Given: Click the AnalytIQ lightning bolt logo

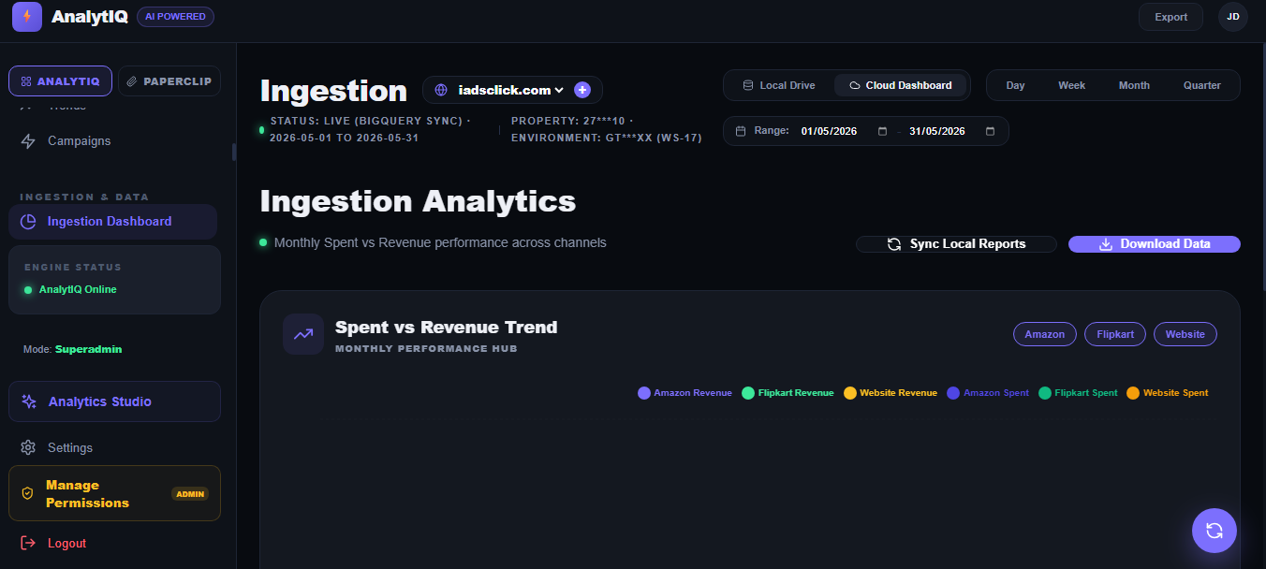Looking at the screenshot, I should pos(27,17).
